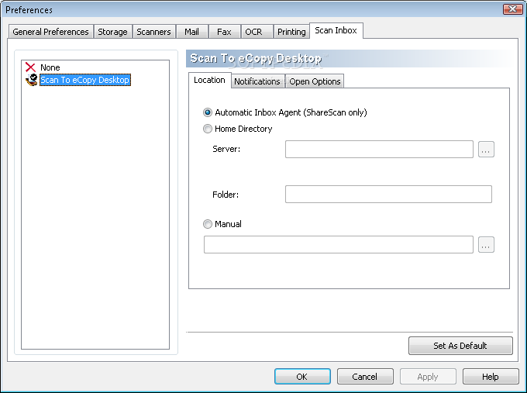Select Scan To eCopy Desktop list entry

tap(84, 80)
